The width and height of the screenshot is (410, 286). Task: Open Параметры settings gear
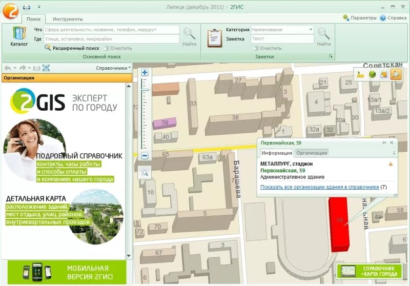[360, 18]
